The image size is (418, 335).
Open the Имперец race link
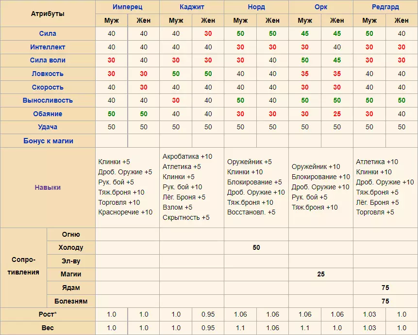click(127, 7)
